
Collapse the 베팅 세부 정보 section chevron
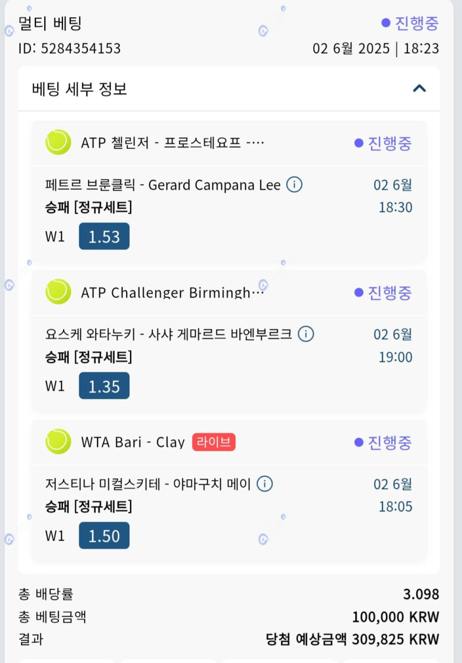[x=419, y=89]
